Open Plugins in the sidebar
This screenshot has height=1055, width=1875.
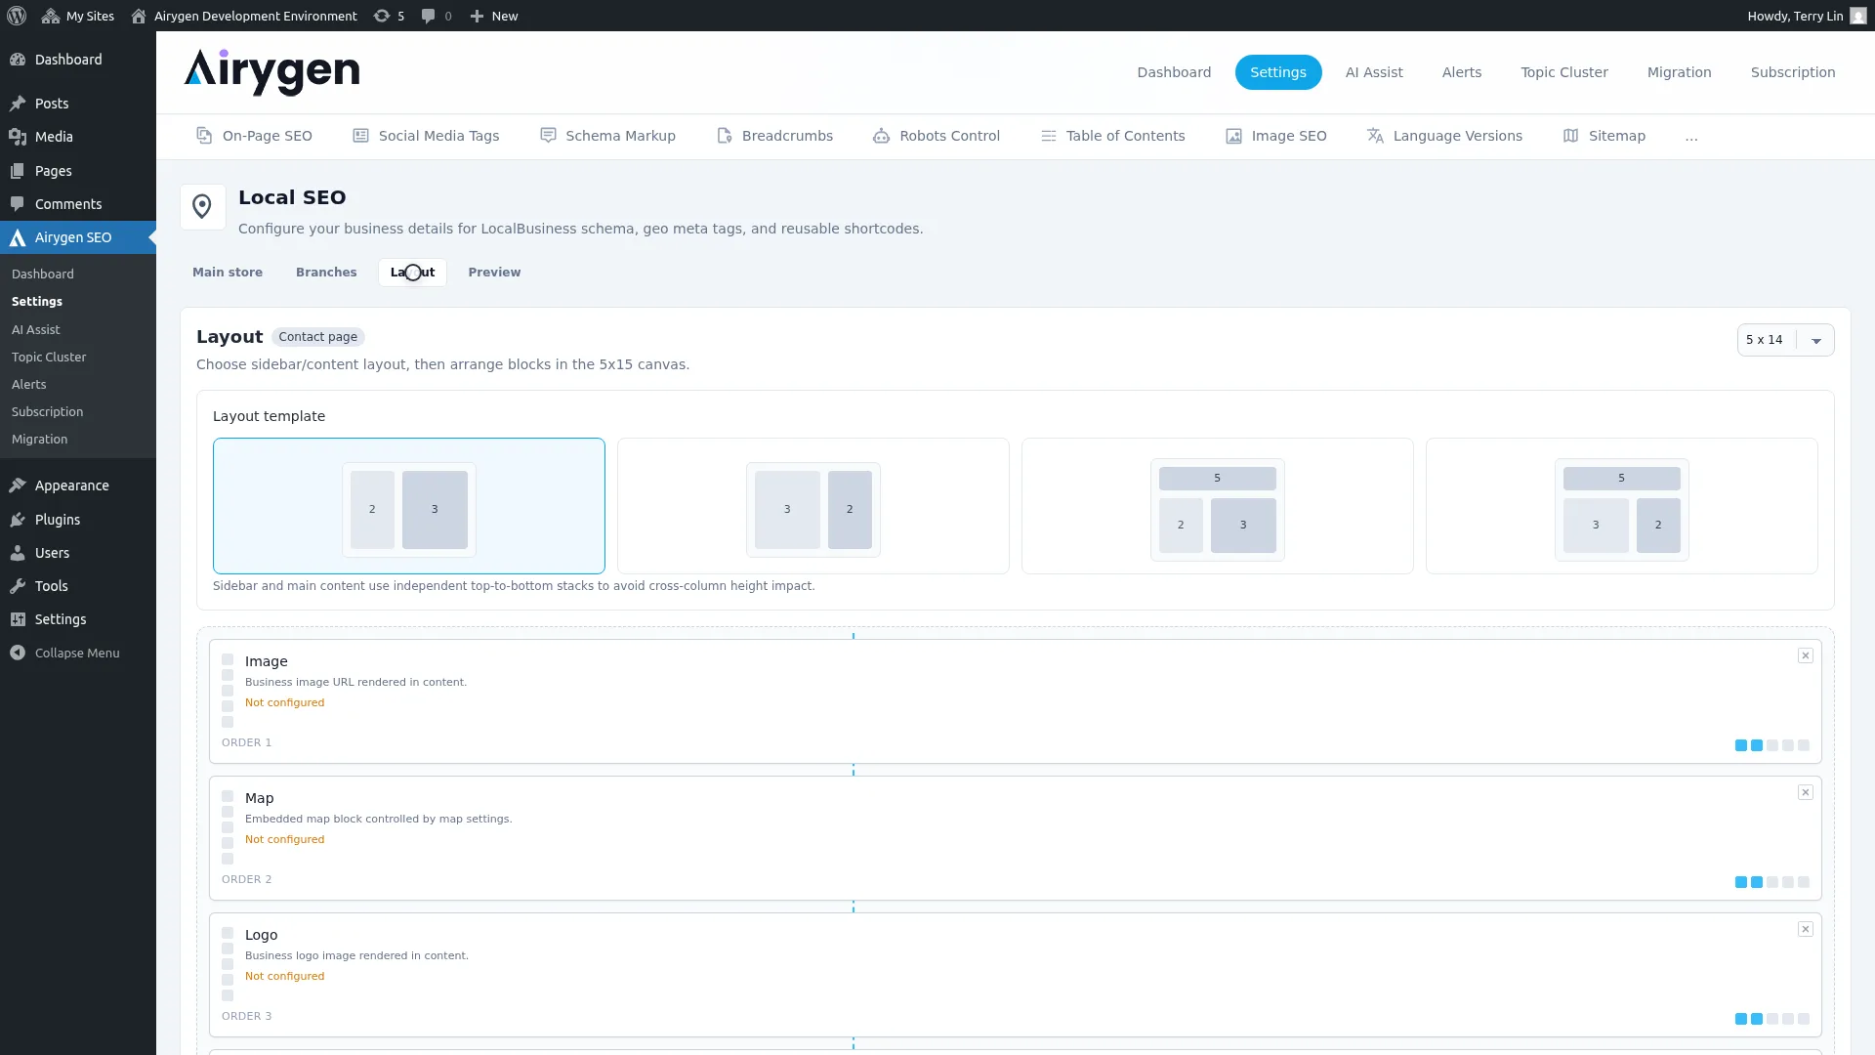point(78,520)
